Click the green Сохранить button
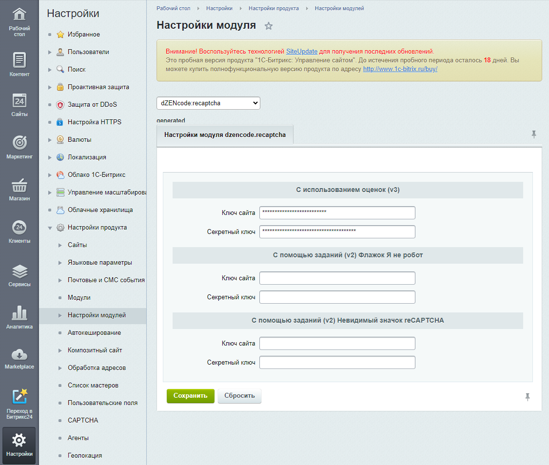Image resolution: width=549 pixels, height=465 pixels. 191,396
